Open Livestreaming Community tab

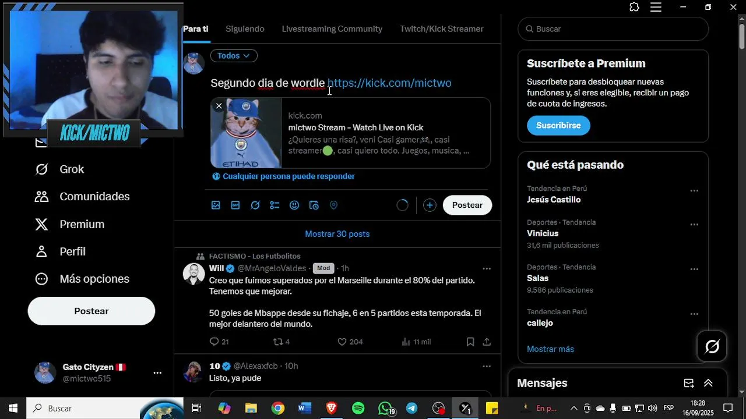(x=332, y=29)
